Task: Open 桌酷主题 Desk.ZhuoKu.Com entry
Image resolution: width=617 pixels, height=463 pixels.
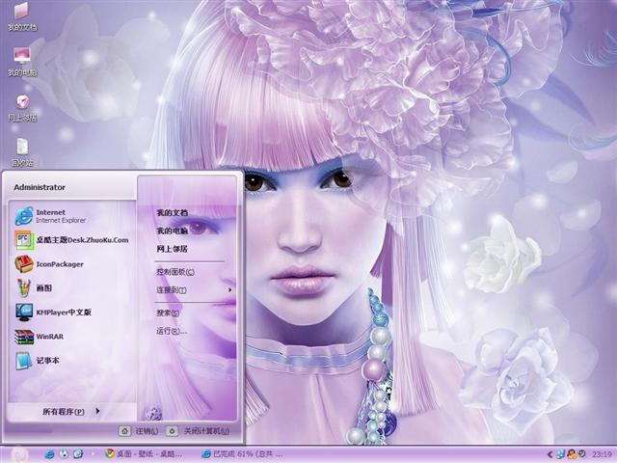Action: (x=73, y=240)
